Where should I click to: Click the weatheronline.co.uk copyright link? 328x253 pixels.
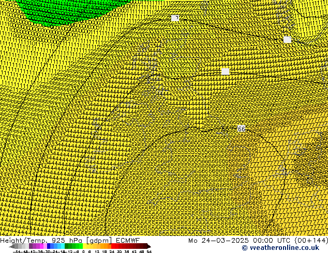pyautogui.click(x=280, y=248)
